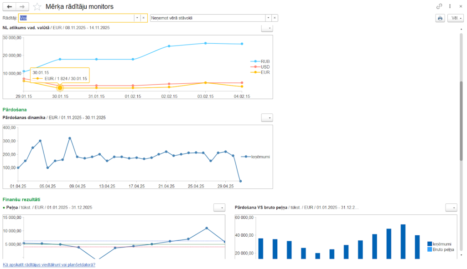The image size is (467, 269).
Task: Open Peļņa chart settings dropdown
Action: click(219, 208)
